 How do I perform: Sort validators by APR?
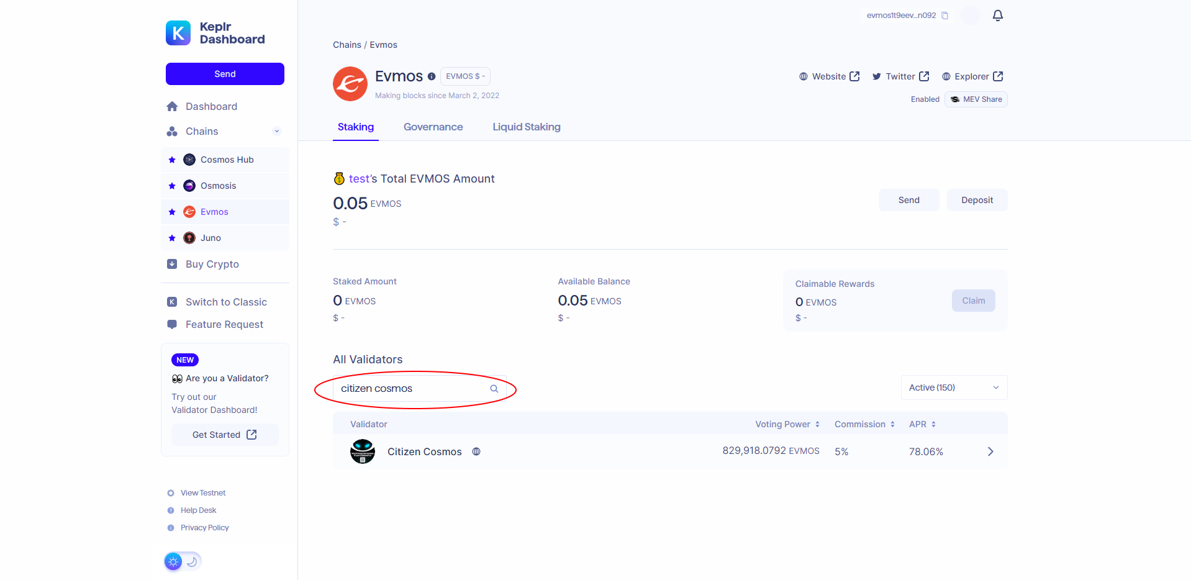(x=922, y=424)
